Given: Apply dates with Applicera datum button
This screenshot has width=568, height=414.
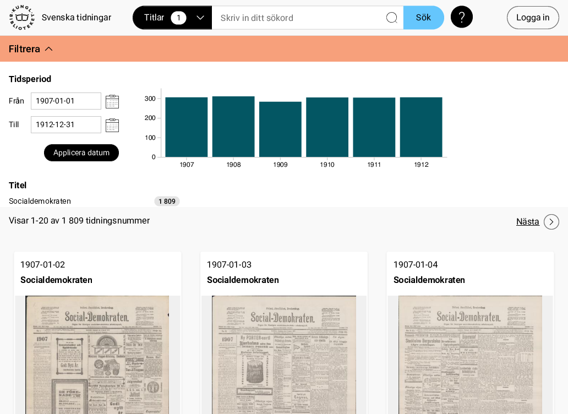Looking at the screenshot, I should [81, 153].
